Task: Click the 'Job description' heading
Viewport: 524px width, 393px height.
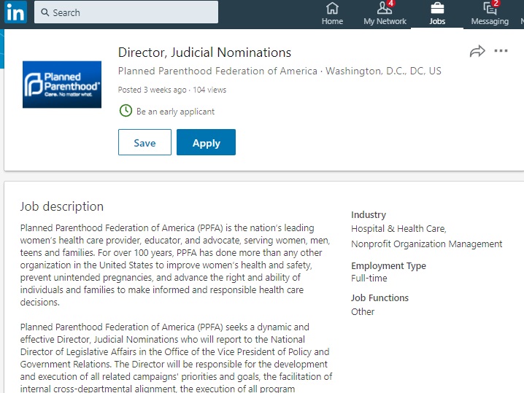Action: 62,206
